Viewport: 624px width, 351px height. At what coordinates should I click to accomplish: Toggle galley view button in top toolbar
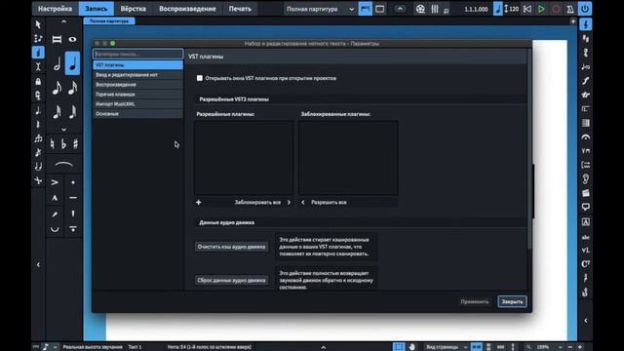pos(365,9)
